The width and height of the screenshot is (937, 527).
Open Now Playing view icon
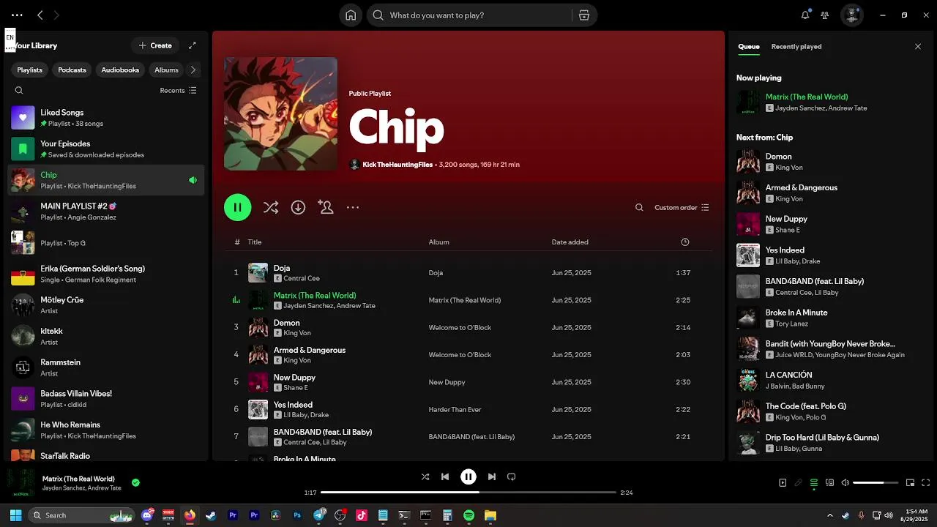coord(783,482)
